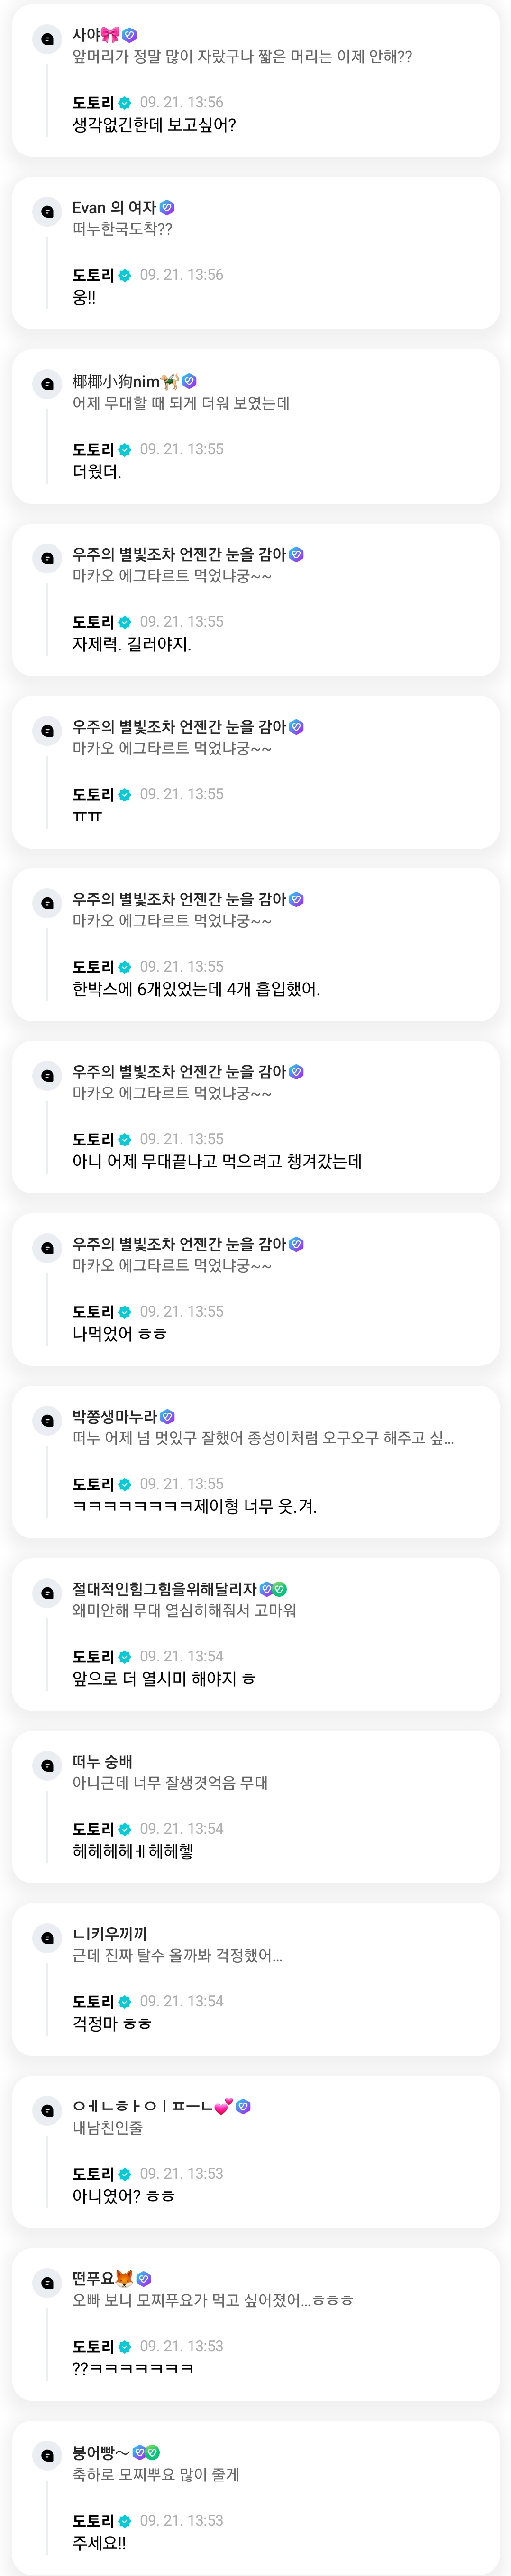Image resolution: width=511 pixels, height=2576 pixels.
Task: Click 도토리's reply 아니였어? ㅎㅎ
Action: click(124, 2196)
